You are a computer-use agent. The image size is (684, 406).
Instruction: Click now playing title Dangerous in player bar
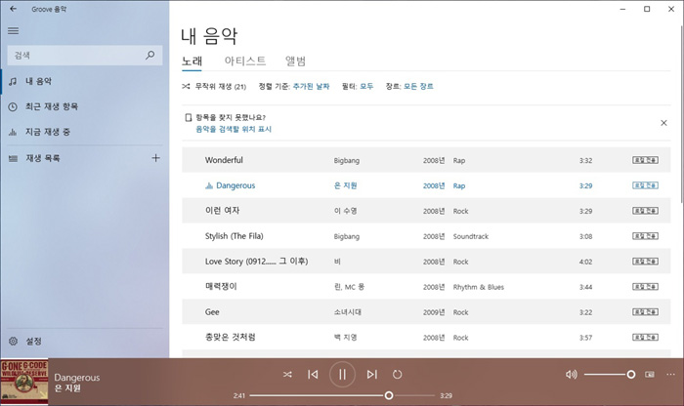click(x=77, y=378)
